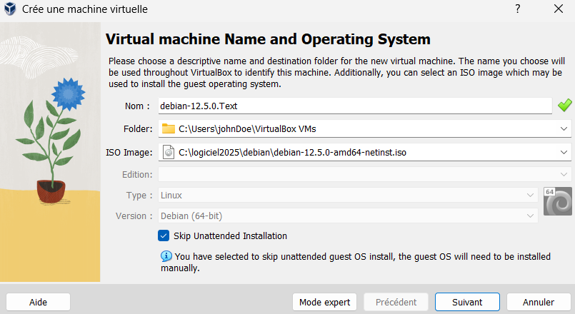575x314 pixels.
Task: Click the question mark help icon
Action: pyautogui.click(x=517, y=9)
